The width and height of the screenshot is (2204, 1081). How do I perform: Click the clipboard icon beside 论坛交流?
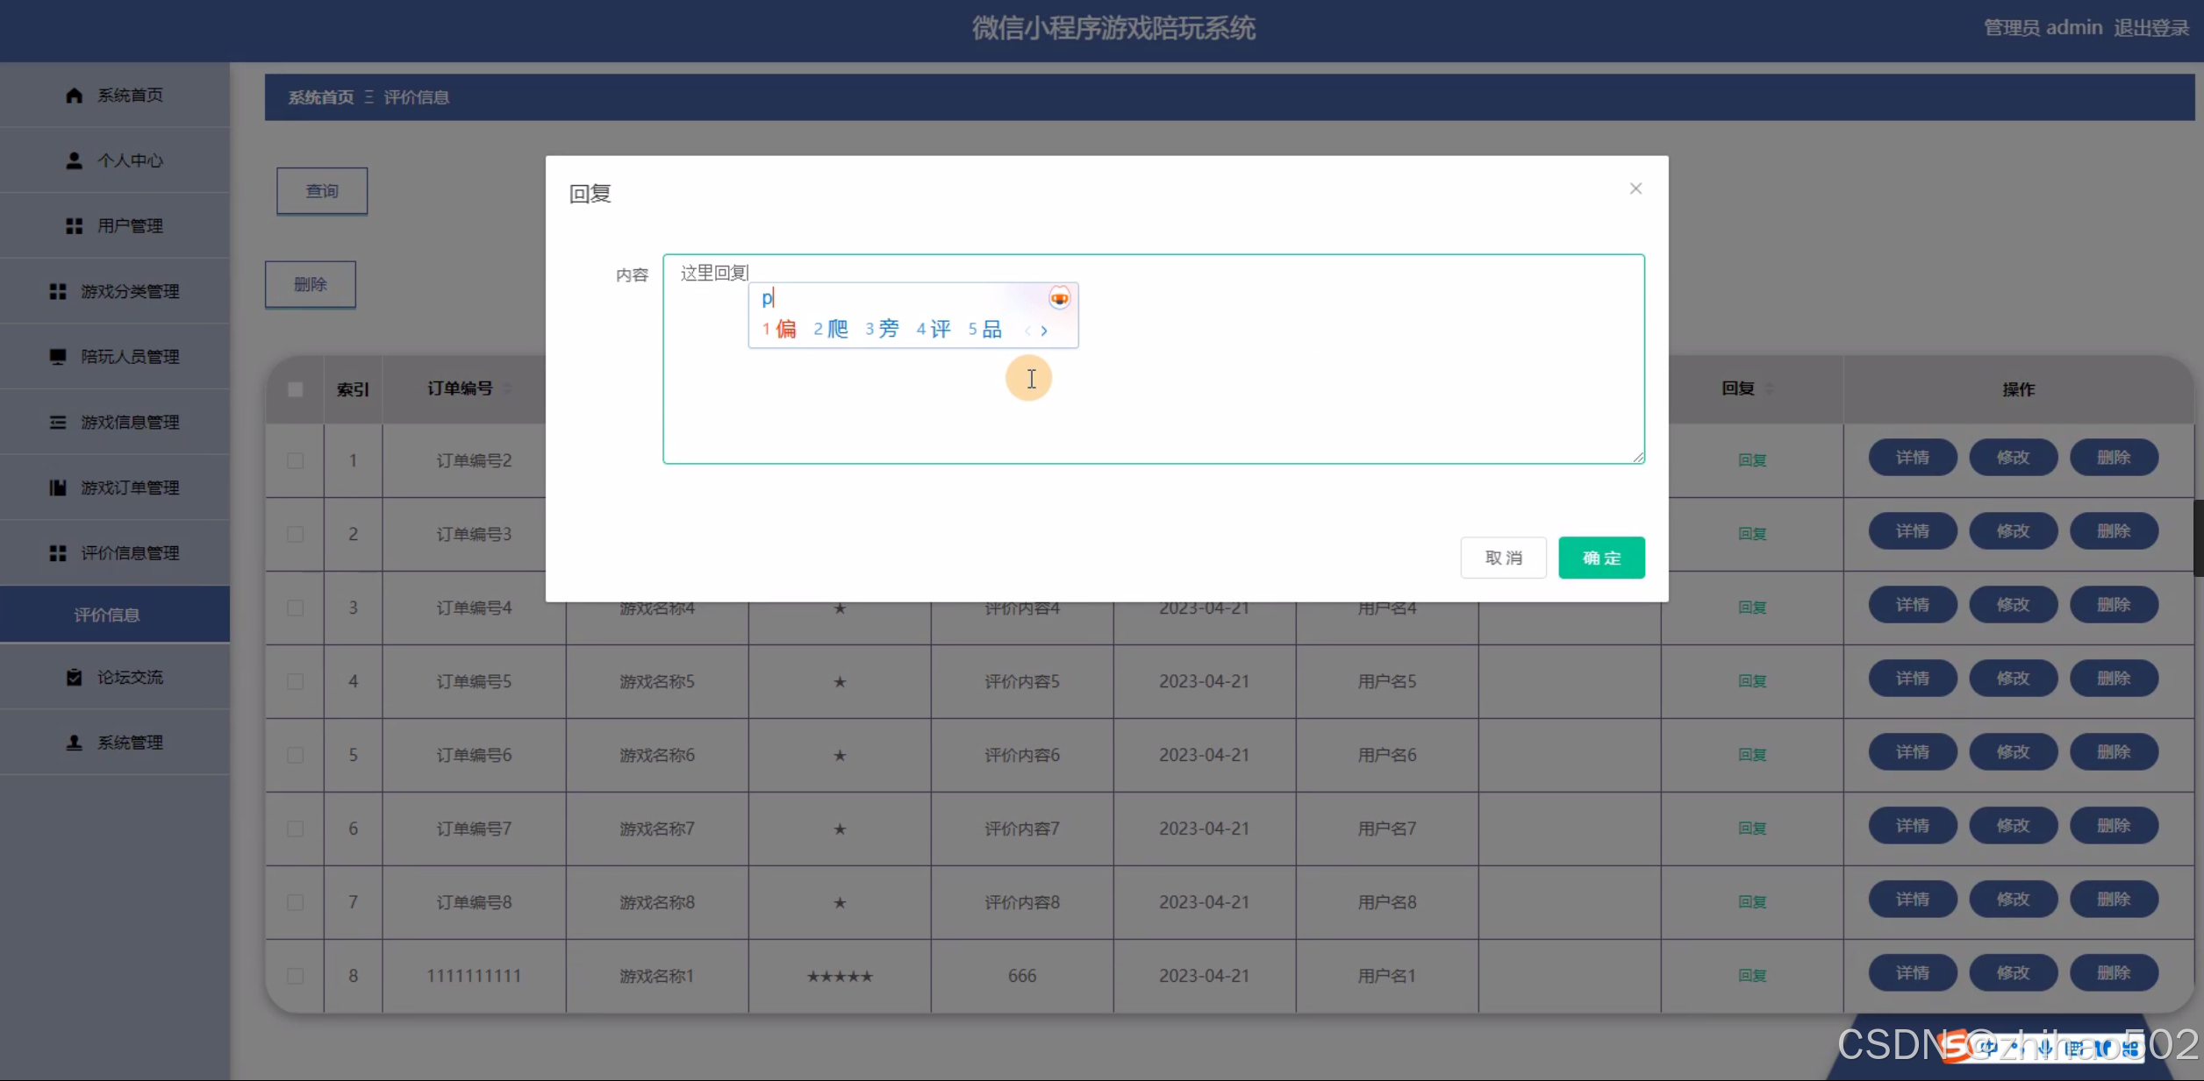coord(74,678)
